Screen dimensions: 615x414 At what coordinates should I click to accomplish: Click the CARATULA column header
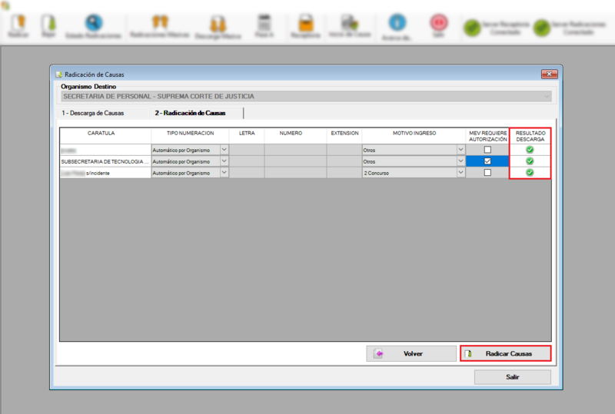[105, 136]
